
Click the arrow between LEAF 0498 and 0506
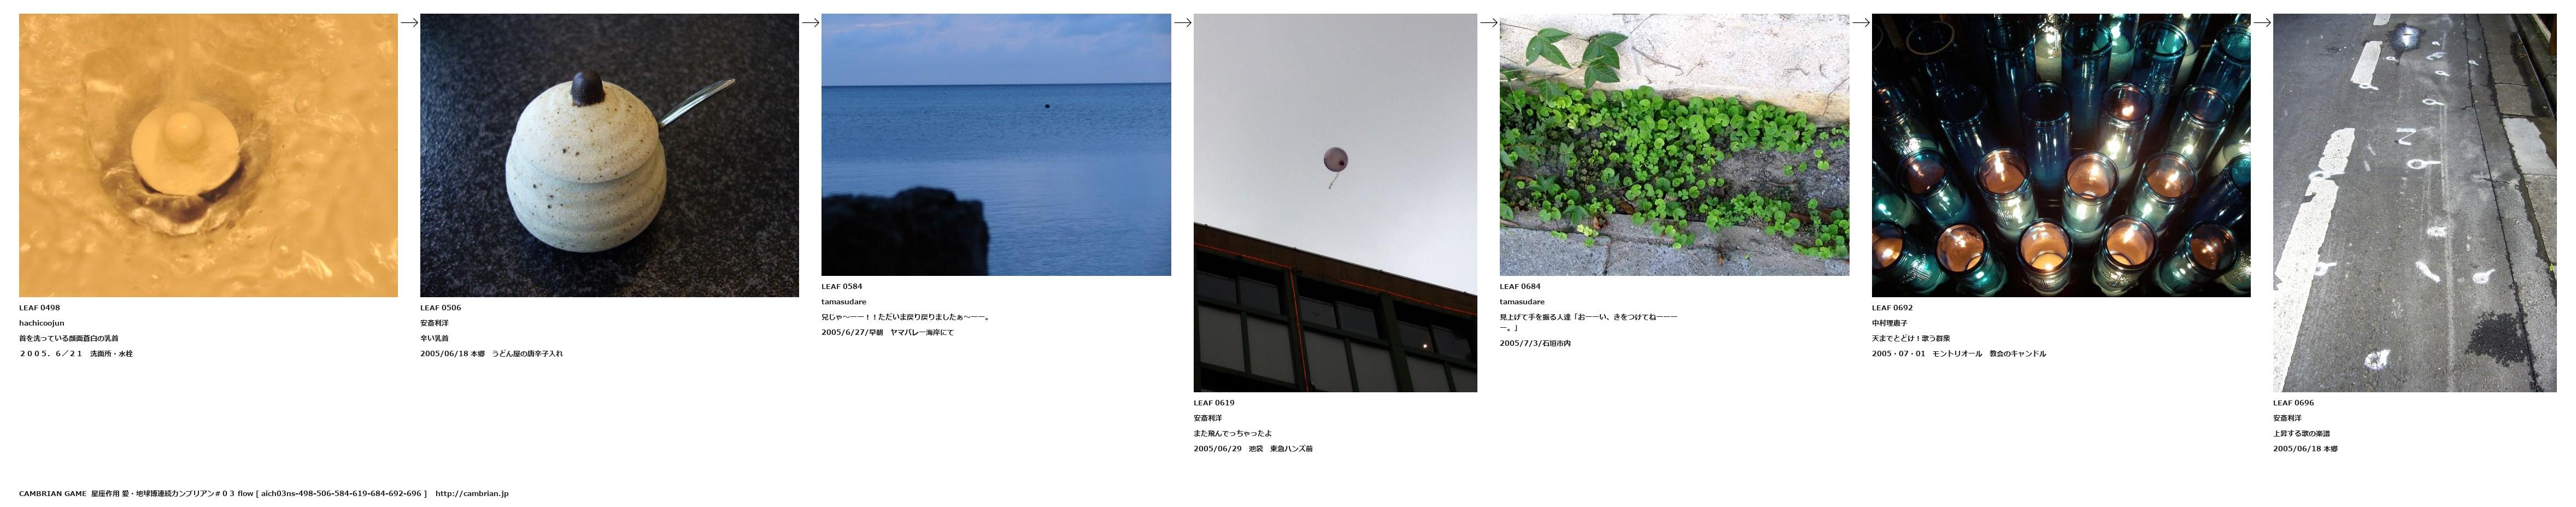[x=409, y=23]
